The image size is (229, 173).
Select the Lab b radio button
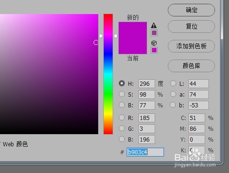tap(173, 105)
